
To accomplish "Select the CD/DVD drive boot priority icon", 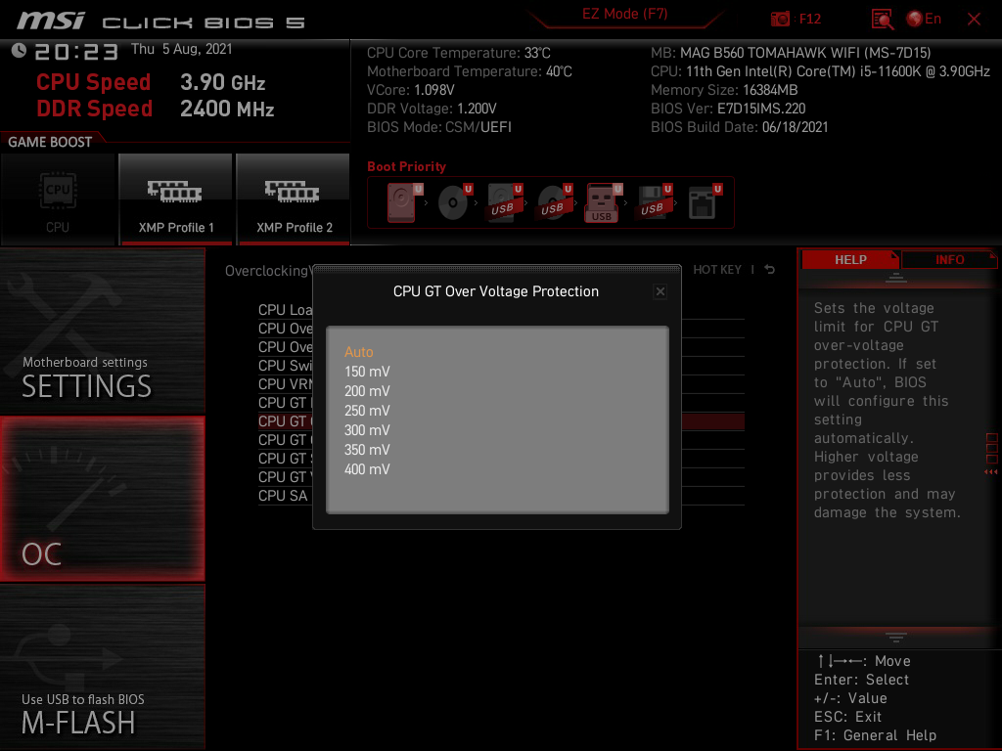I will coord(455,202).
